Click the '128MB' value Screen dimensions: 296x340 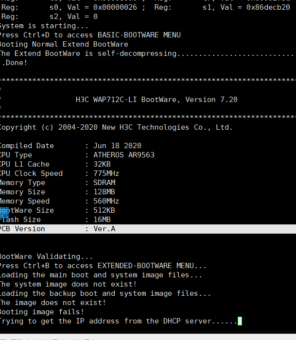[104, 192]
